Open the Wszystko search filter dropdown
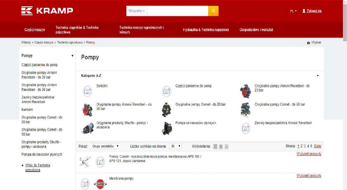Viewport: 347px width, 190px height. click(137, 11)
